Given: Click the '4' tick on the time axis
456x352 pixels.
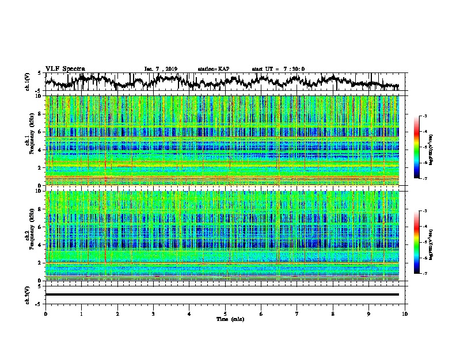Looking at the screenshot, I should tap(189, 314).
